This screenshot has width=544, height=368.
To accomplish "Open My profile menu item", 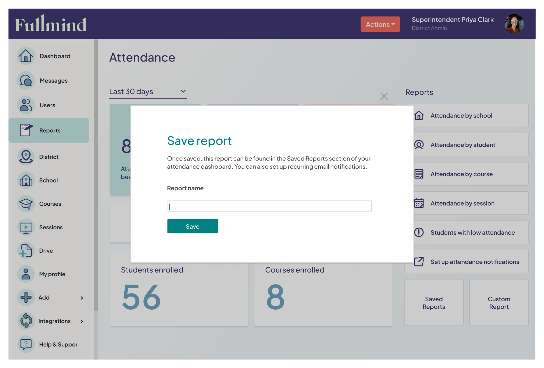I will (x=52, y=274).
